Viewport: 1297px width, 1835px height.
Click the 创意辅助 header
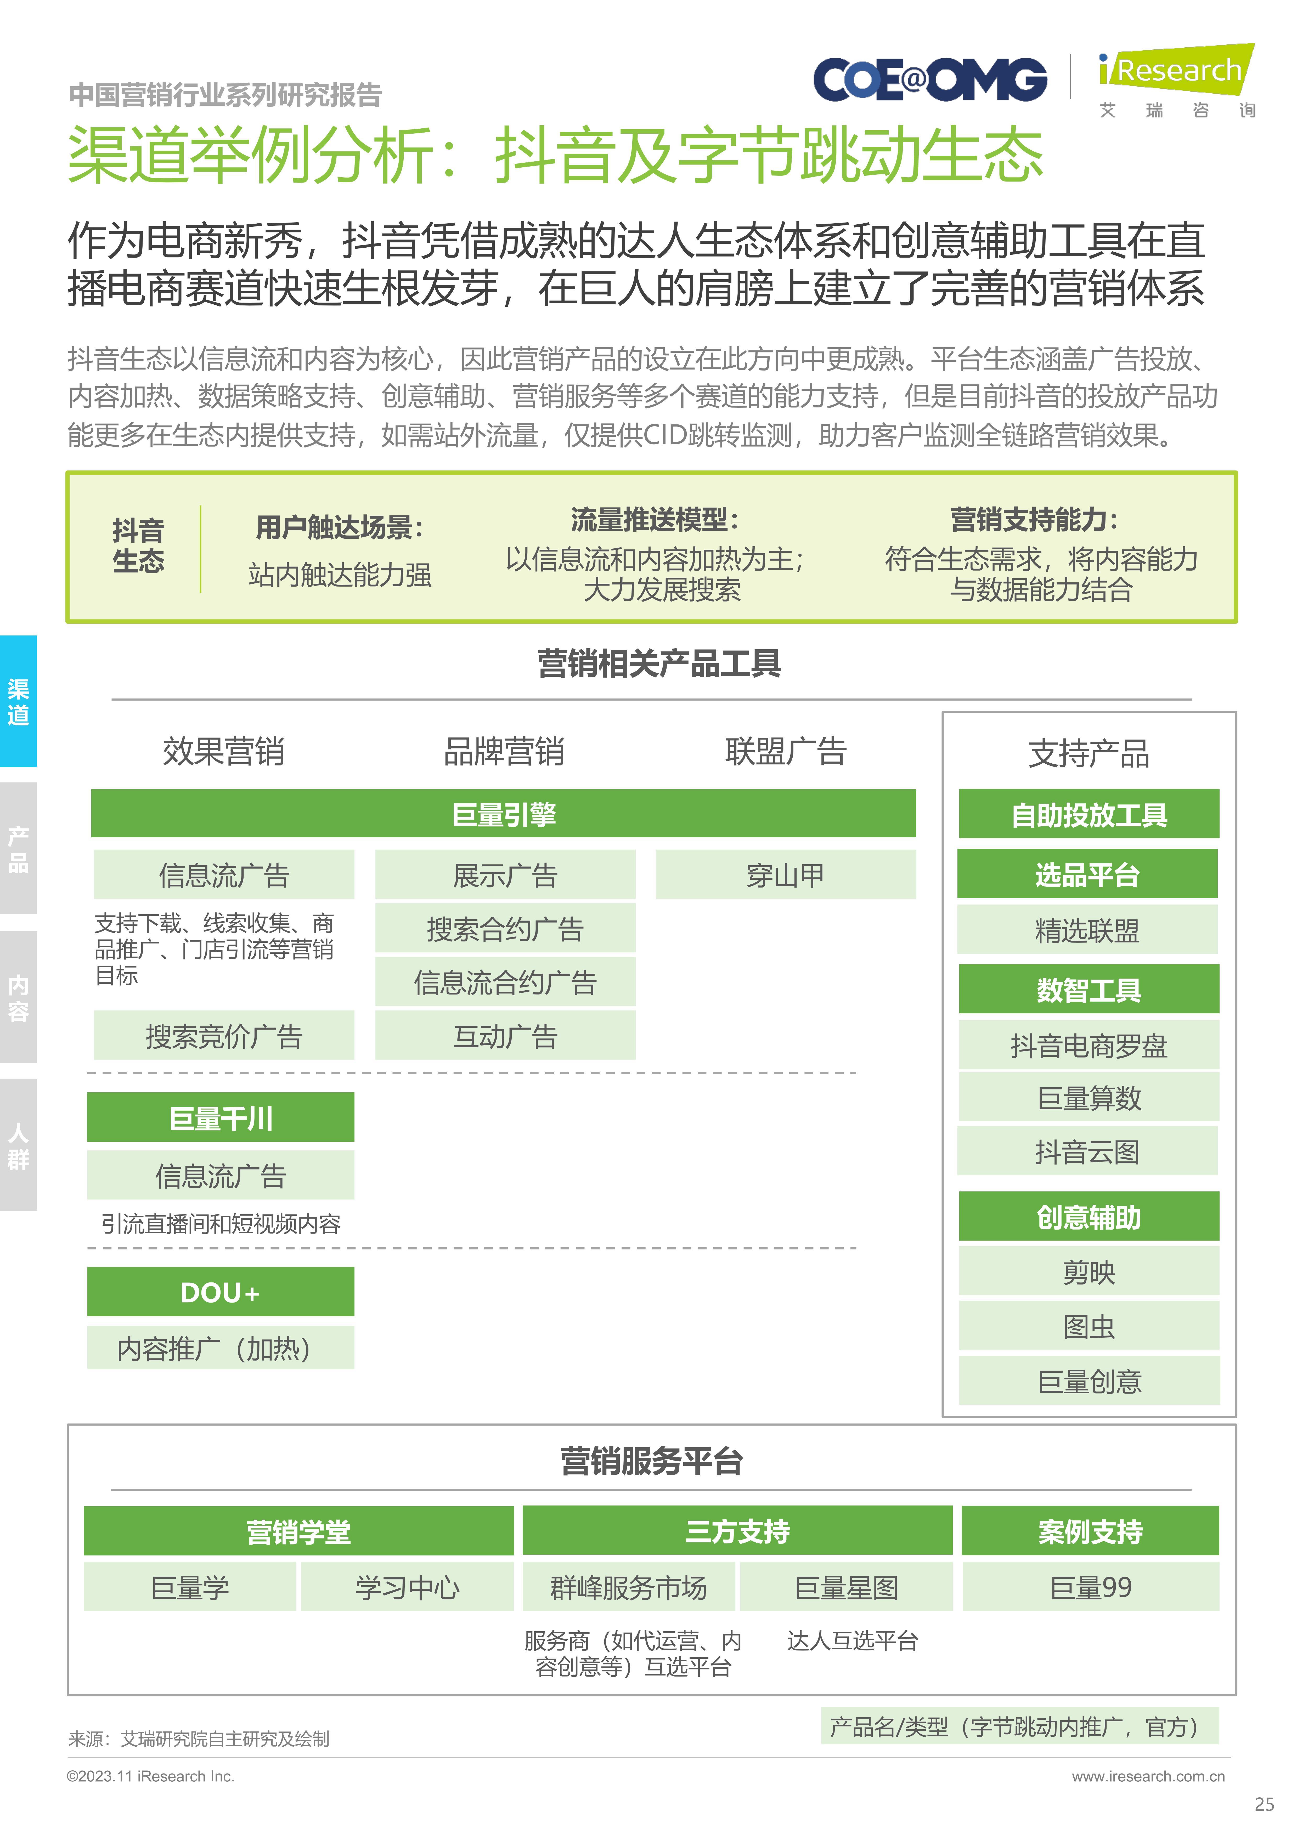pyautogui.click(x=1089, y=1217)
